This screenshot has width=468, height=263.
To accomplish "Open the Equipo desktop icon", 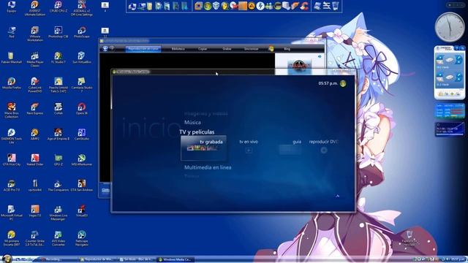I will point(12,7).
